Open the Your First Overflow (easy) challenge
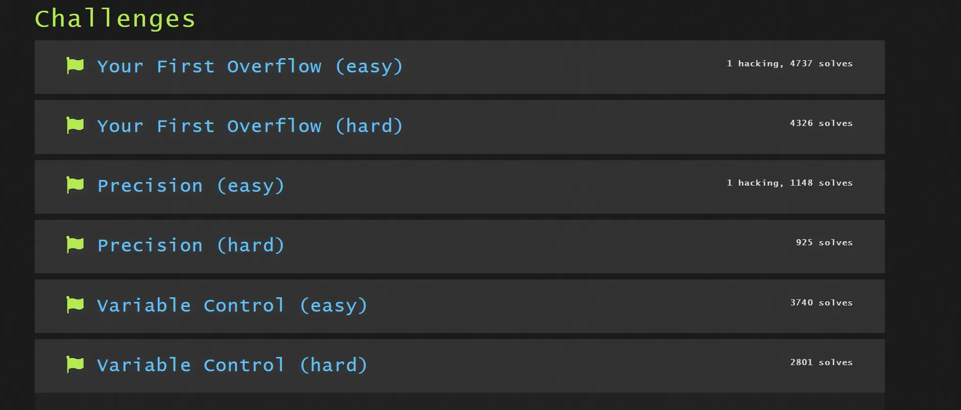The width and height of the screenshot is (961, 410). (x=250, y=66)
